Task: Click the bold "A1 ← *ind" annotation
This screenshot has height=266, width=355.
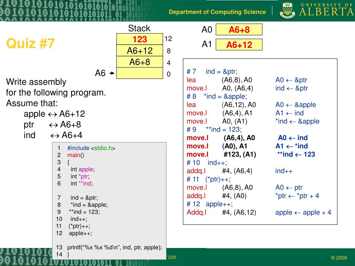Action: coord(292,146)
